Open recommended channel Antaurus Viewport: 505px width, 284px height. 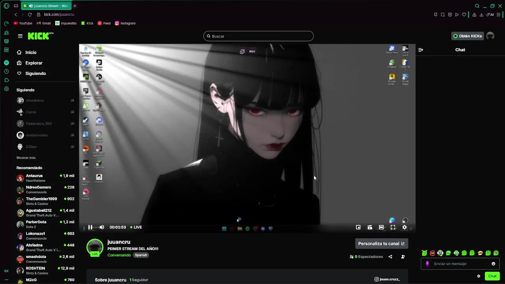[x=45, y=178]
